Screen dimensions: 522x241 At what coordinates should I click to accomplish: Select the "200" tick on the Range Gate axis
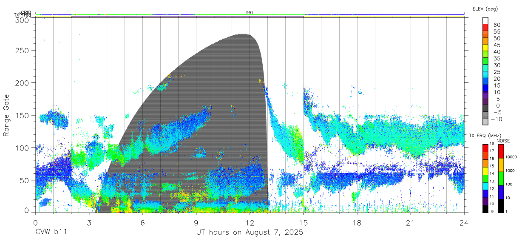coord(23,82)
